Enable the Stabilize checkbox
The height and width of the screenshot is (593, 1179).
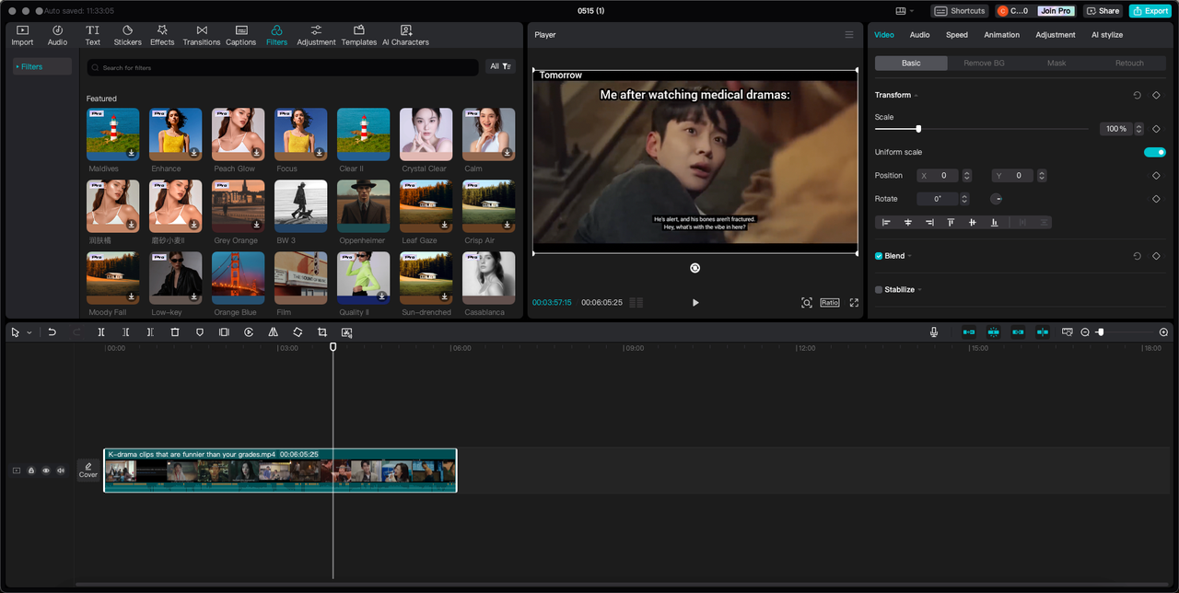(x=879, y=289)
